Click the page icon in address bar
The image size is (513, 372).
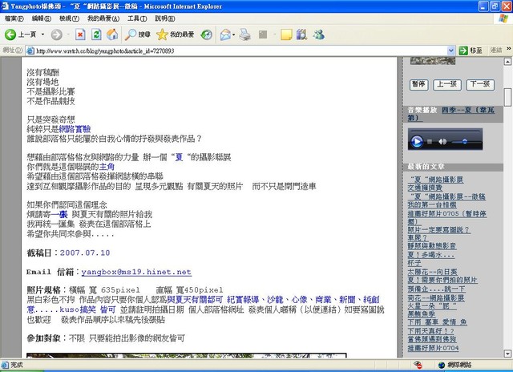coord(30,51)
